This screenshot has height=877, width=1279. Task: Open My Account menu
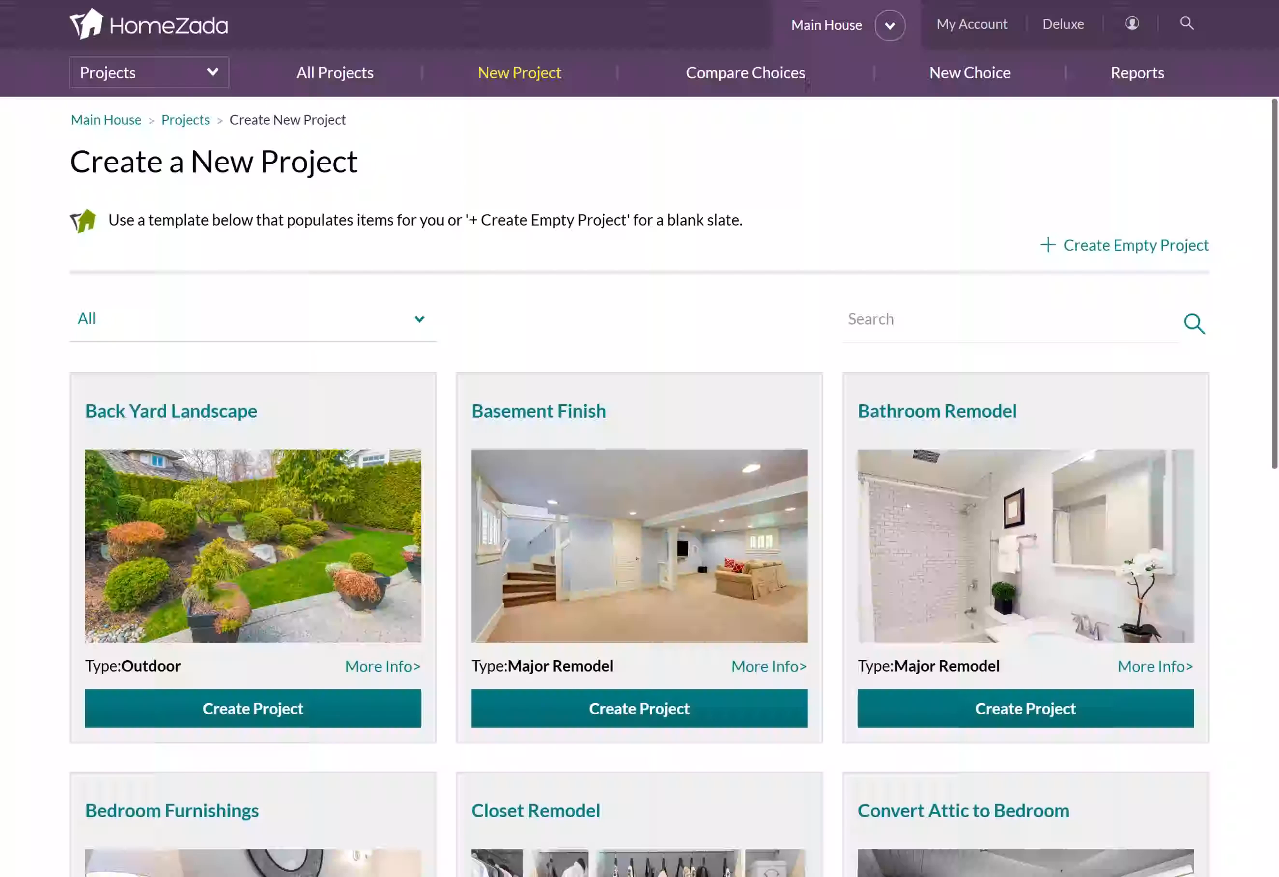point(971,24)
